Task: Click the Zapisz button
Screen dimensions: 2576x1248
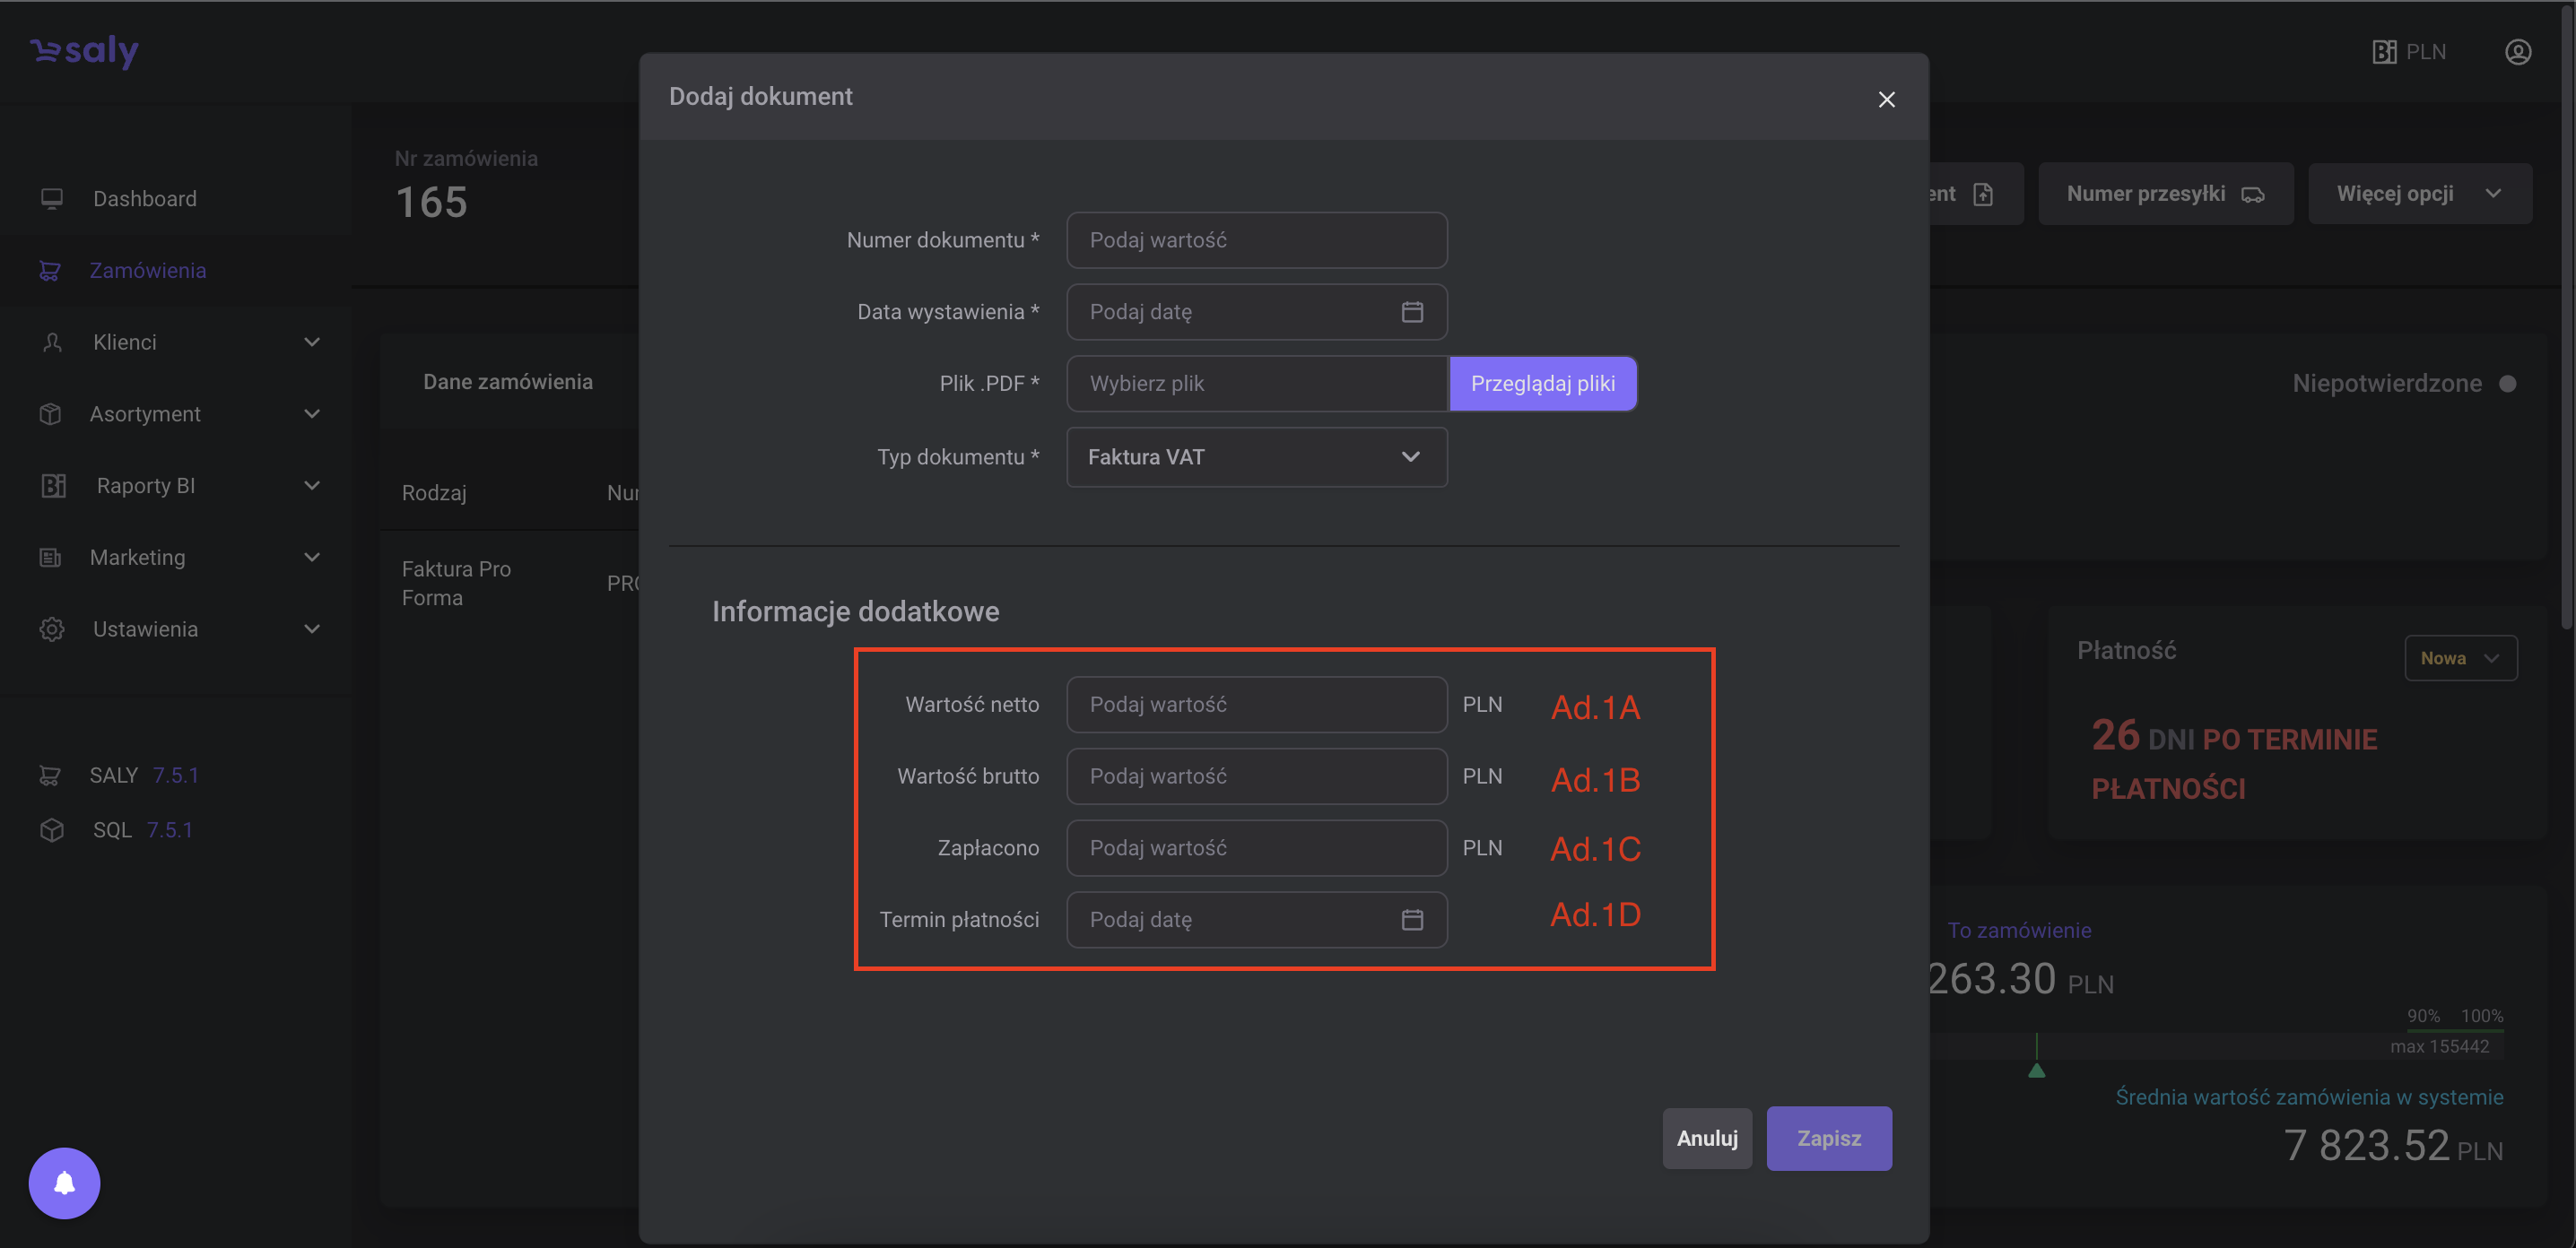Action: pos(1828,1138)
